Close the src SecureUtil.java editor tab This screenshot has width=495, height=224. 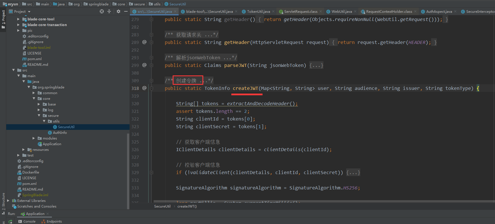[175, 12]
